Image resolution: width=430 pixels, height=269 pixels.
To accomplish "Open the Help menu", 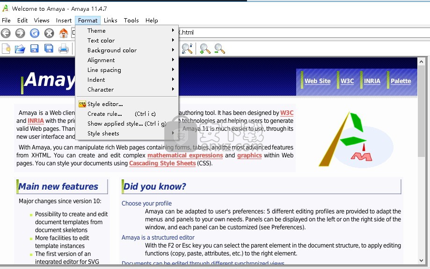I will pyautogui.click(x=152, y=20).
